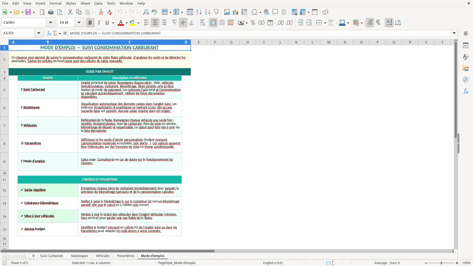Viewport: 473px width, 266px height.
Task: Expand the Borders dropdown arrow
Action: tap(324, 23)
